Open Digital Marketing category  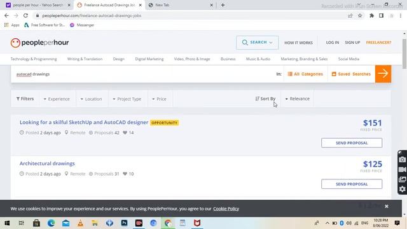149,59
